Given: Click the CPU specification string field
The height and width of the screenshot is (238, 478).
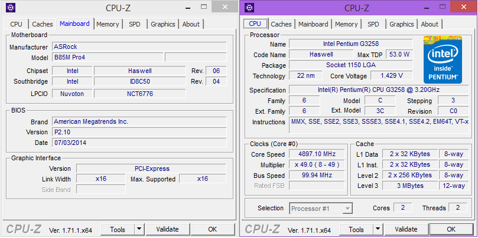Looking at the screenshot, I should (x=379, y=90).
